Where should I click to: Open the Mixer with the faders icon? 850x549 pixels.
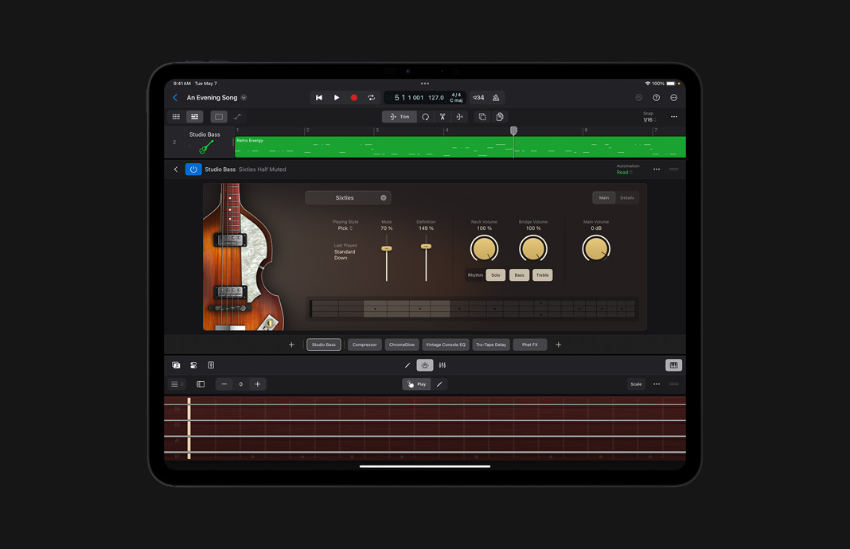tap(443, 364)
